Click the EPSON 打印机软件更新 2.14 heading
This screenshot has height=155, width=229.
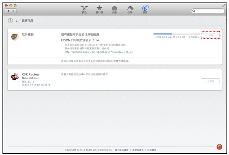[x=80, y=40]
